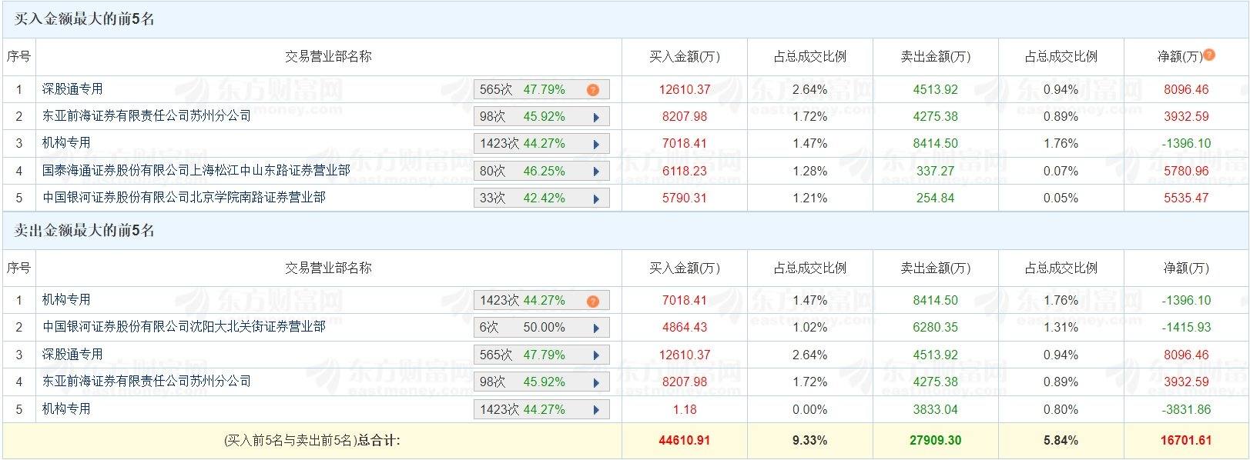Click the orange question icon on 深股通专用 buy row

(x=591, y=89)
